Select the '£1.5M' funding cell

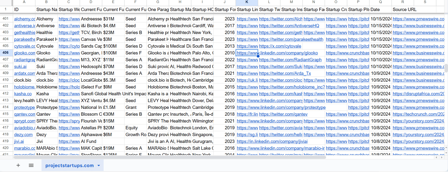pyautogui.click(x=113, y=107)
